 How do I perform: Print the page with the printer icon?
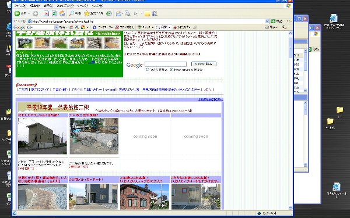pos(127,14)
